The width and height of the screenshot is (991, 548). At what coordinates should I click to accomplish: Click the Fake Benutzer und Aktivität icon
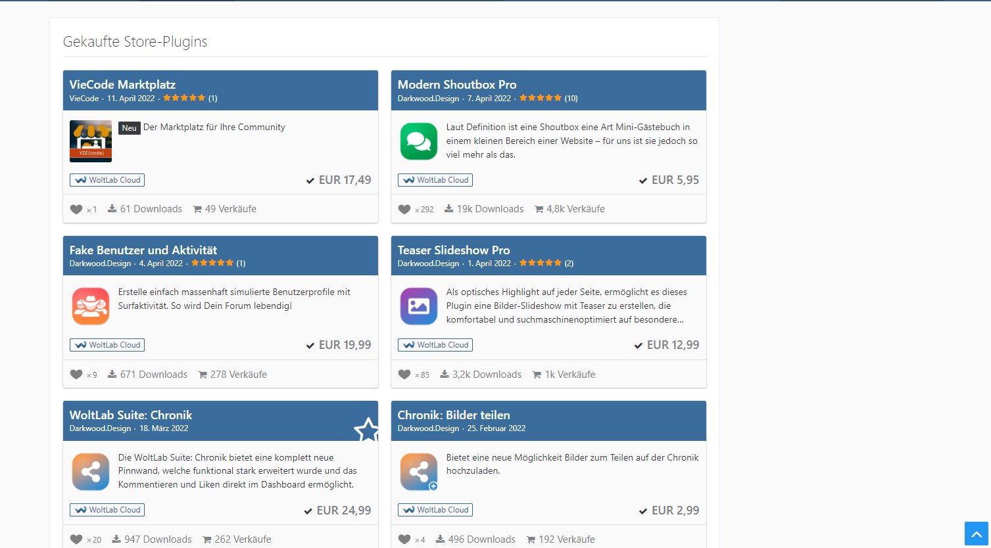pos(91,306)
